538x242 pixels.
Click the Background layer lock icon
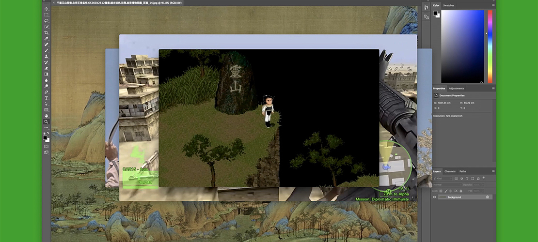(x=487, y=197)
